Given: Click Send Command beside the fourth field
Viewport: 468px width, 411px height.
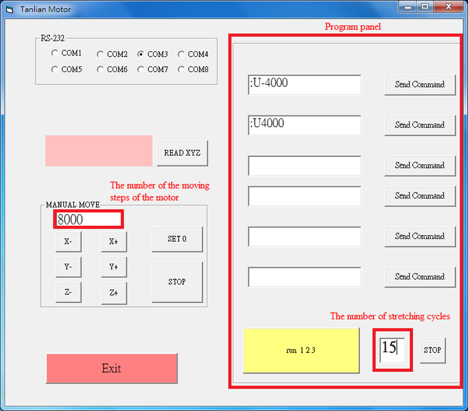Looking at the screenshot, I should [x=420, y=196].
